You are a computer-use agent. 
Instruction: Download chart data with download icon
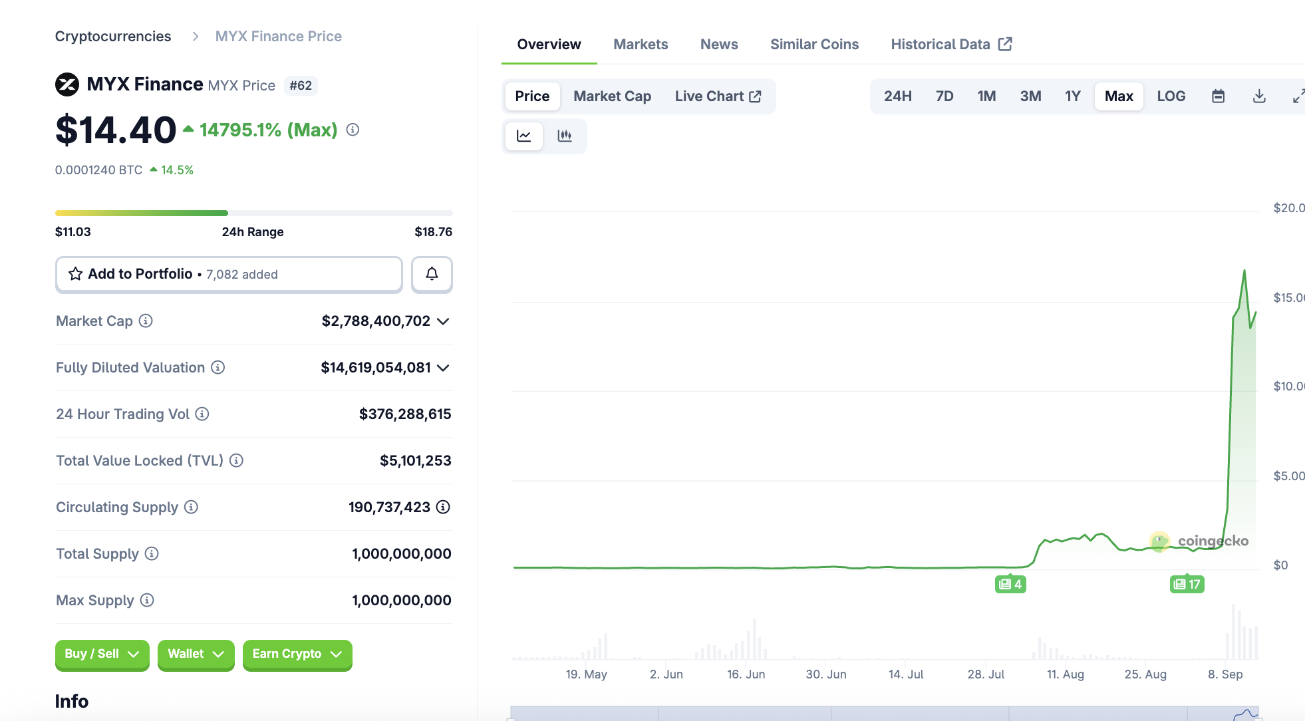point(1258,96)
